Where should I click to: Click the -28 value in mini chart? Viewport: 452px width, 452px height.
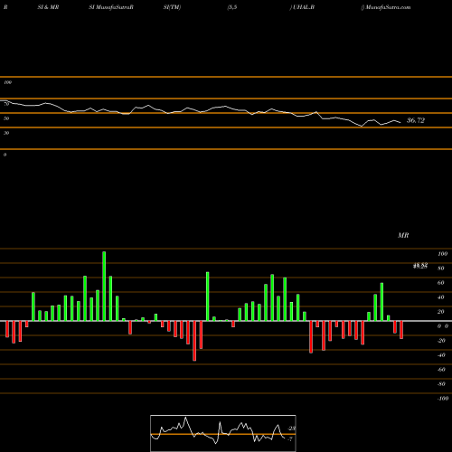coord(292,428)
